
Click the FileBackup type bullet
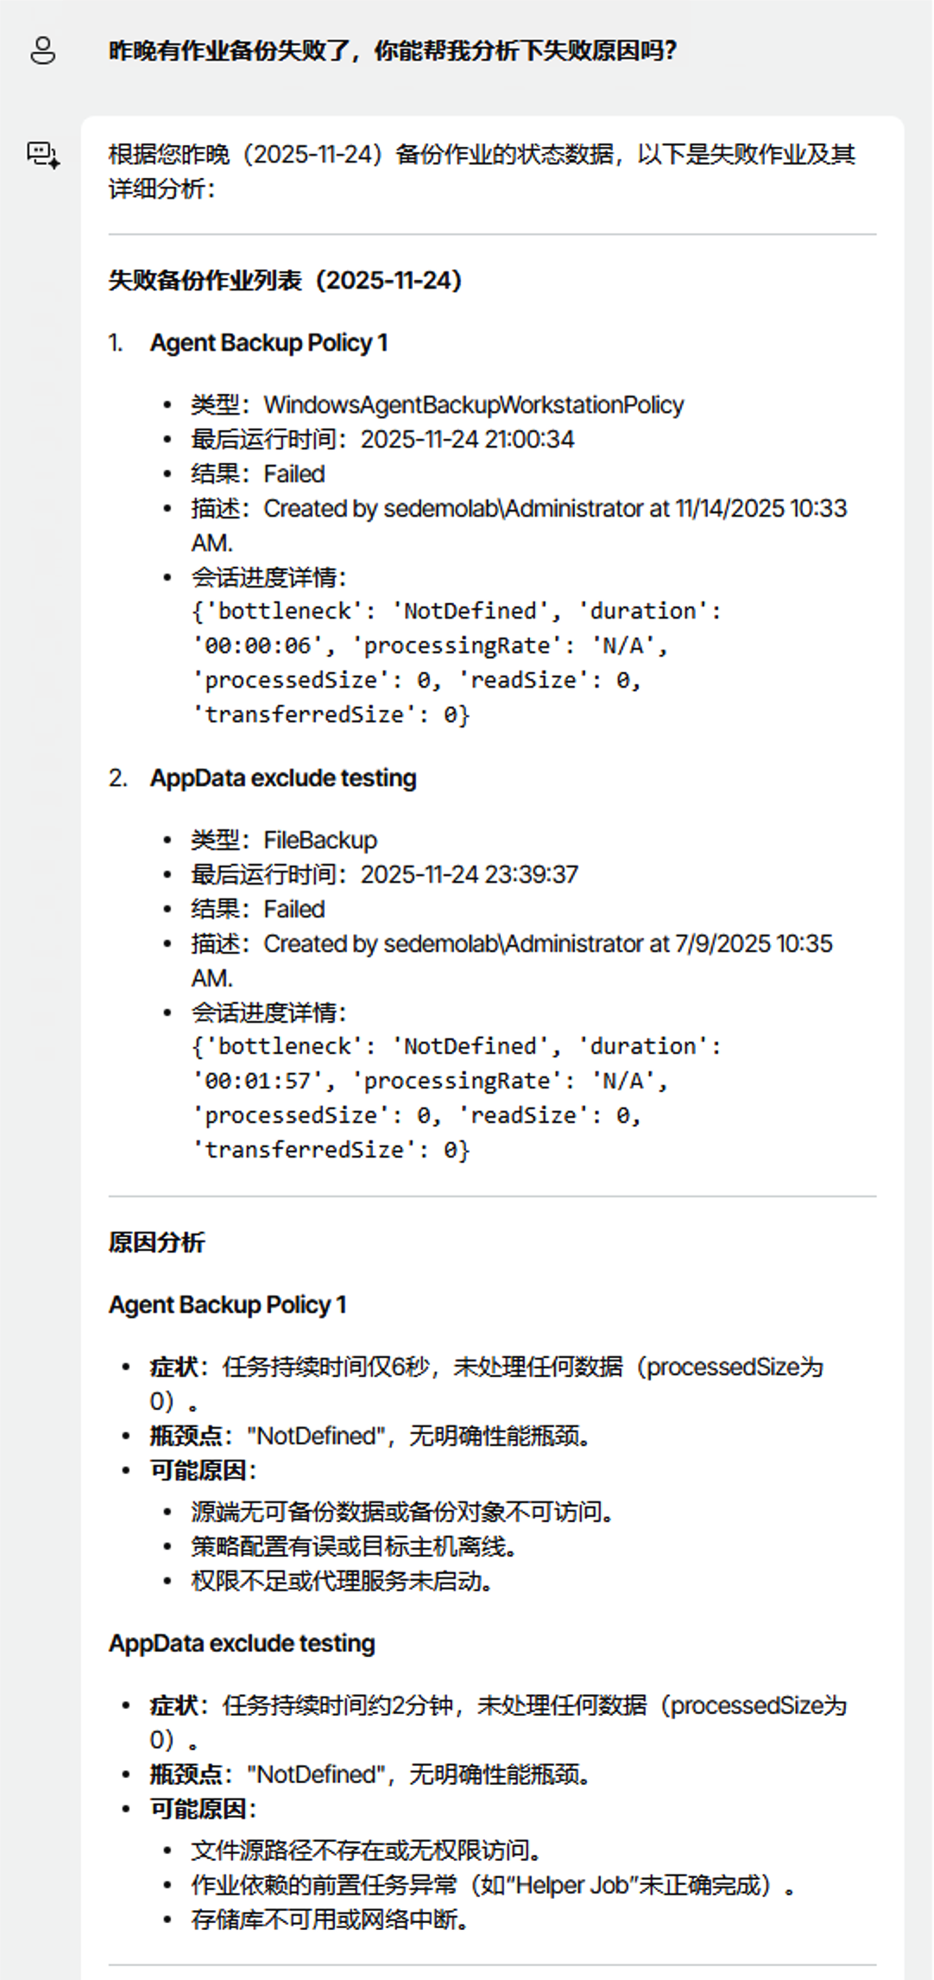[319, 841]
